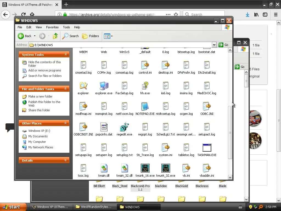Select the control.ini file icon
This screenshot has width=281, height=211.
pyautogui.click(x=145, y=65)
